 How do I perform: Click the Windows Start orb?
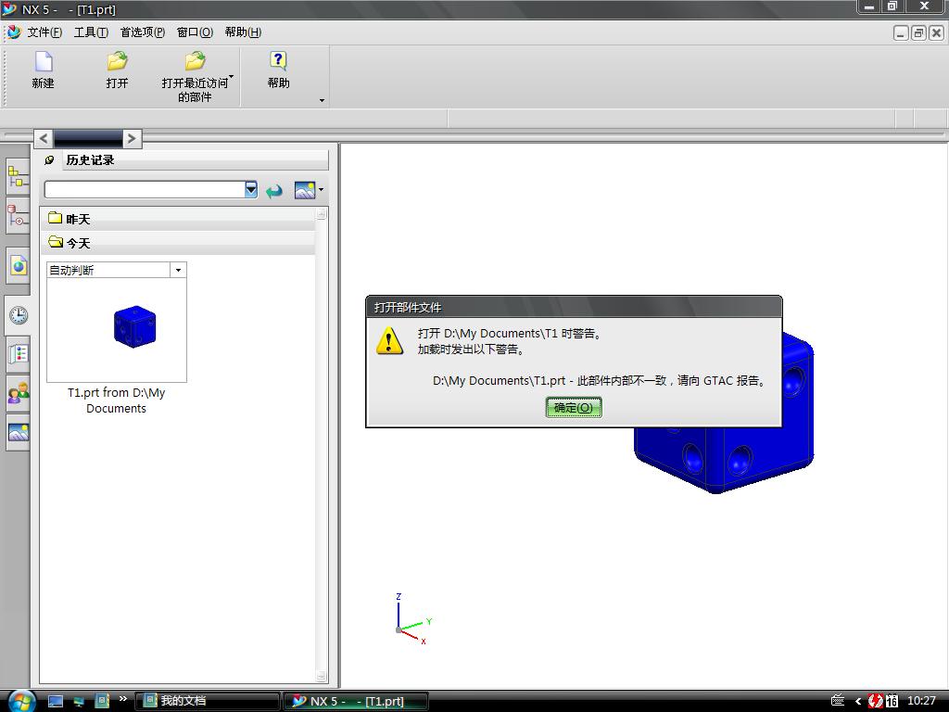(x=22, y=701)
